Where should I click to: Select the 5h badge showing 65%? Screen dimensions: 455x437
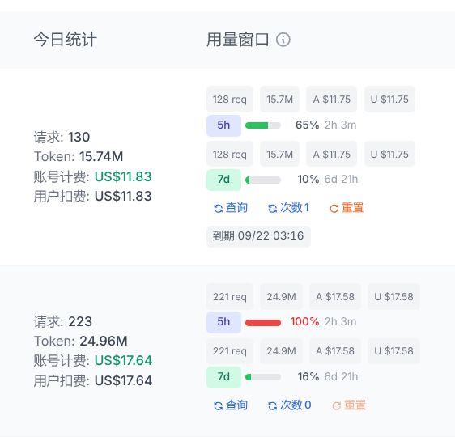click(x=223, y=125)
